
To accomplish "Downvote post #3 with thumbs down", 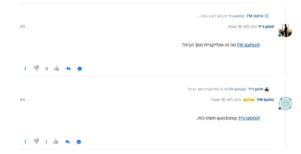I will click(x=36, y=68).
